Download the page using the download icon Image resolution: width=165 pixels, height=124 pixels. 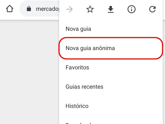click(111, 9)
